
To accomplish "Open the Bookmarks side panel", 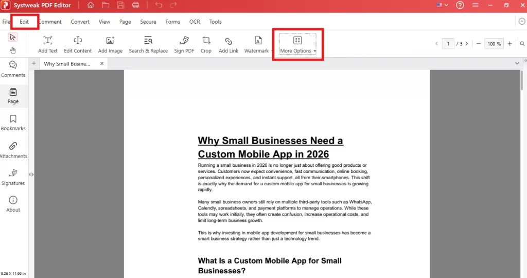I will [x=13, y=123].
